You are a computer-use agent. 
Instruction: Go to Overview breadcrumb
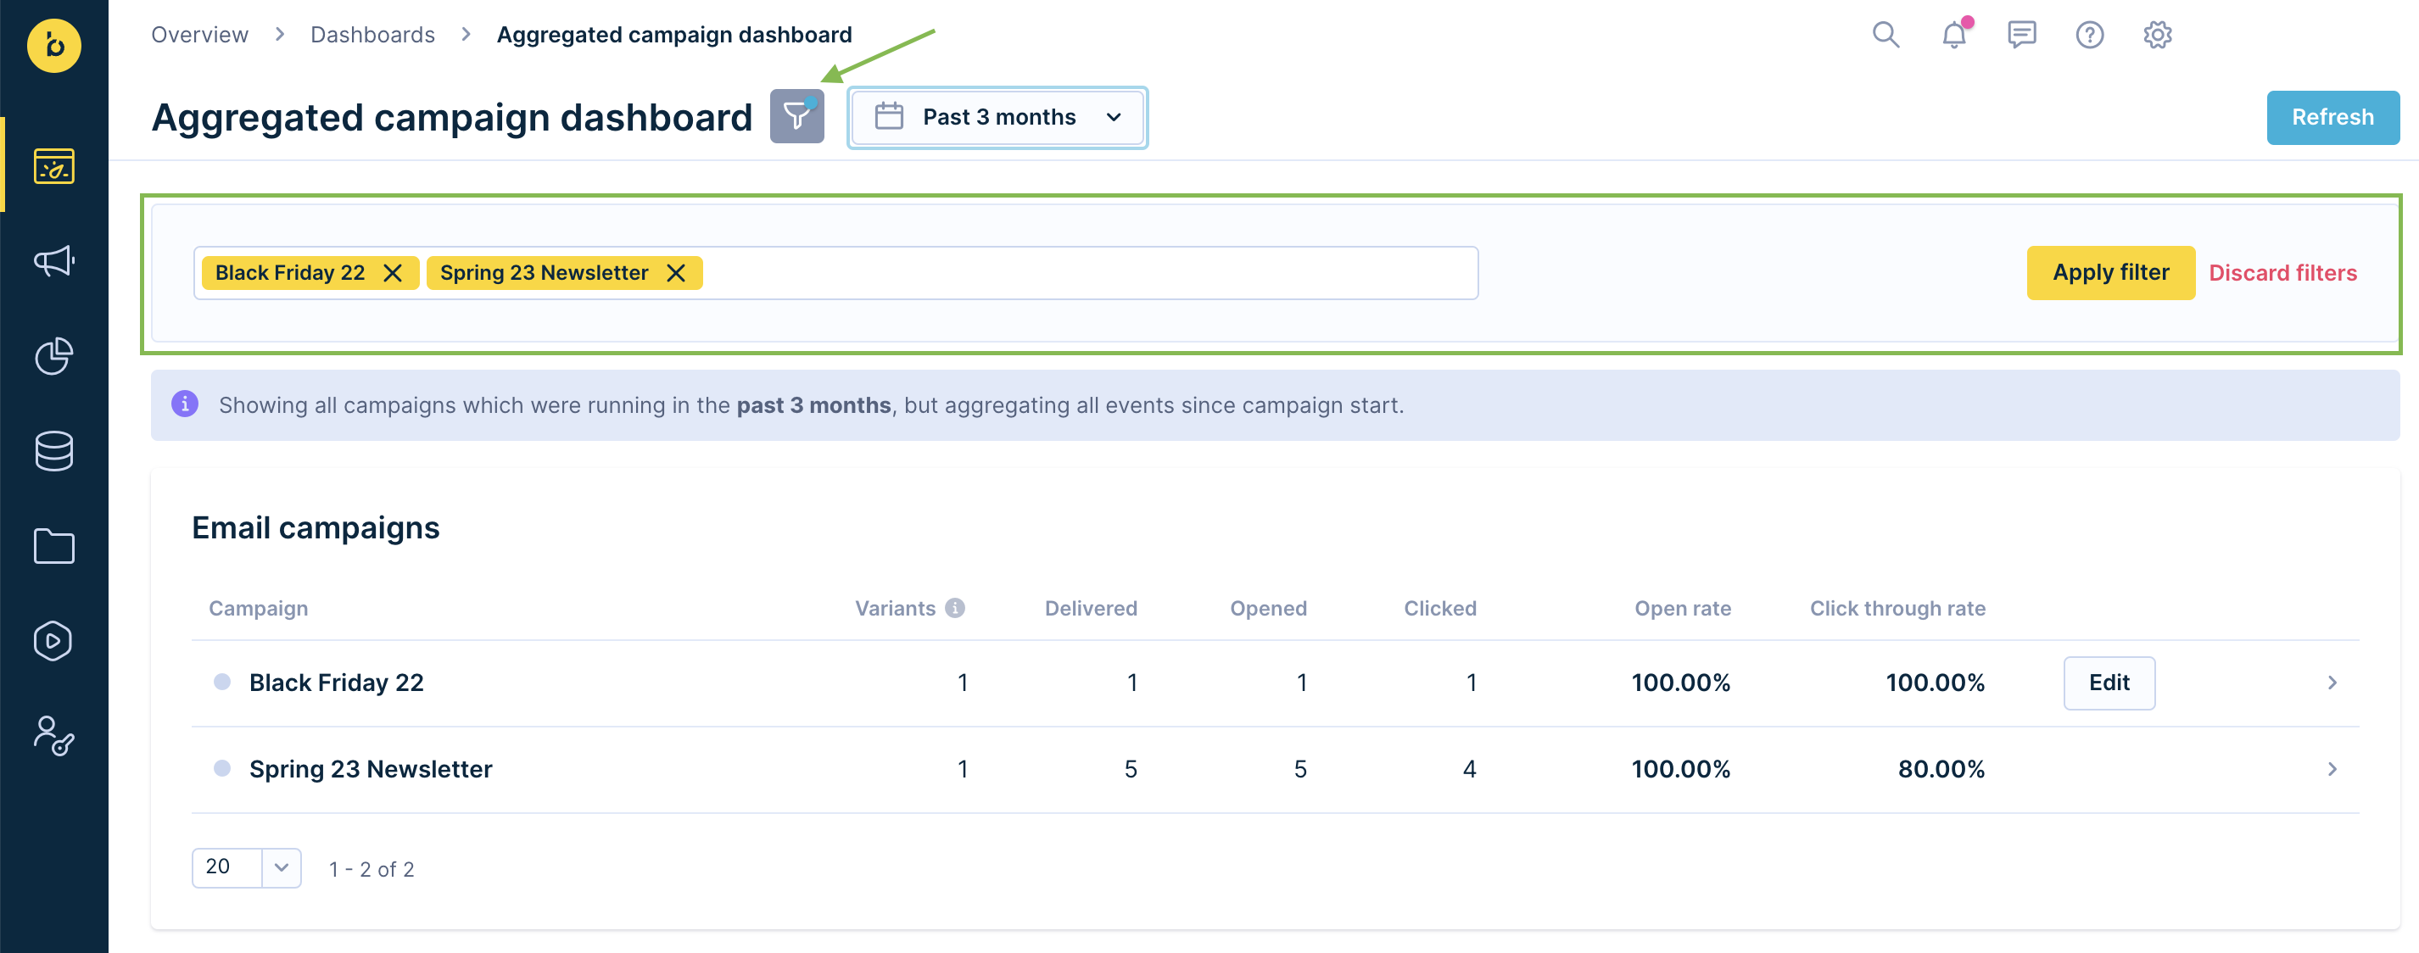pos(199,35)
